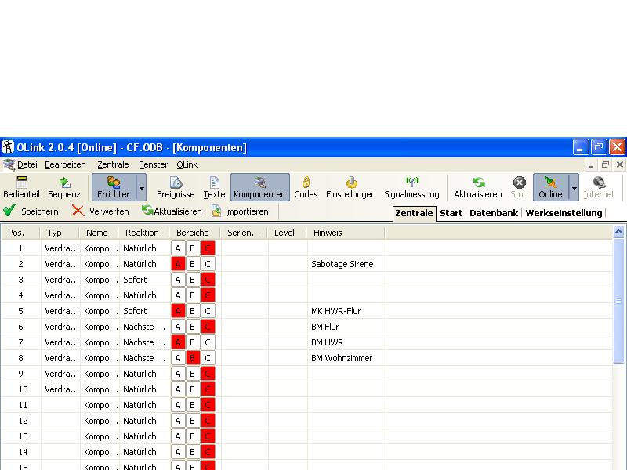The width and height of the screenshot is (627, 470).
Task: Open the Bedienteil toolbar tool
Action: click(22, 187)
